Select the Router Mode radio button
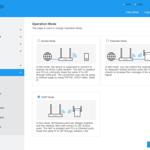This screenshot has height=150, width=150. (39, 41)
